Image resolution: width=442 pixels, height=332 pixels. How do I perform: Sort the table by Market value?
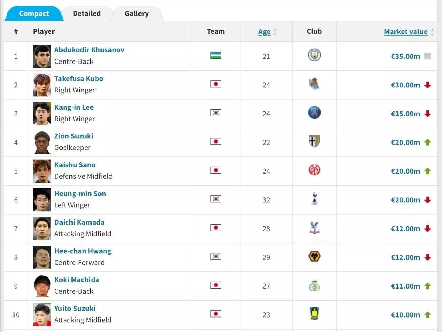[406, 32]
